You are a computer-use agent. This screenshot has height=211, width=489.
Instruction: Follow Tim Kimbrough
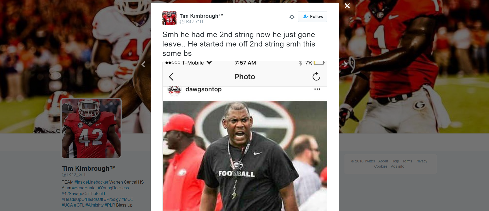click(x=312, y=16)
